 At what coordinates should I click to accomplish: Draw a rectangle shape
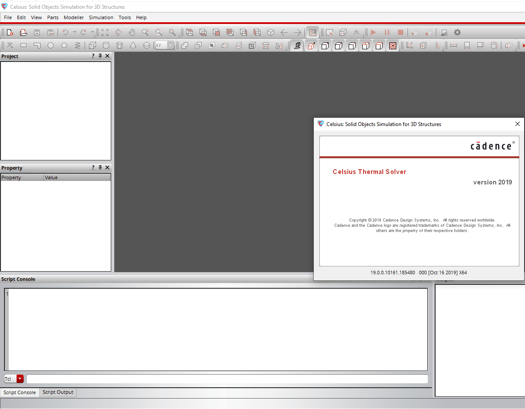tap(24, 45)
